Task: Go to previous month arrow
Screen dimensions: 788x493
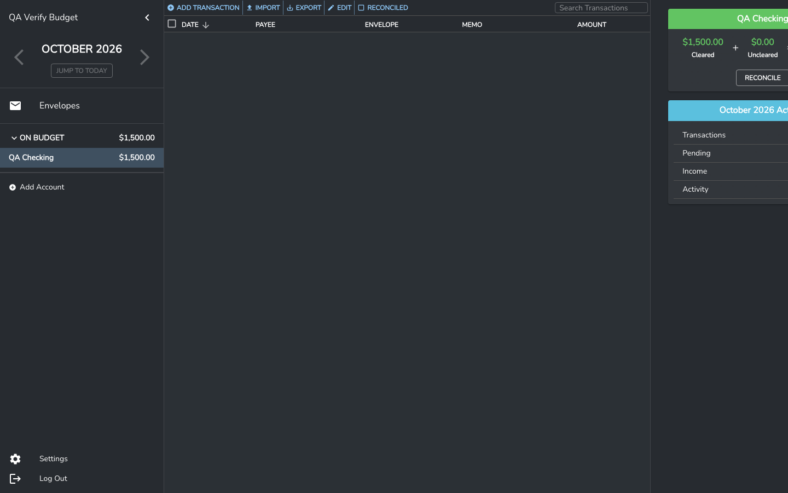Action: click(x=19, y=57)
